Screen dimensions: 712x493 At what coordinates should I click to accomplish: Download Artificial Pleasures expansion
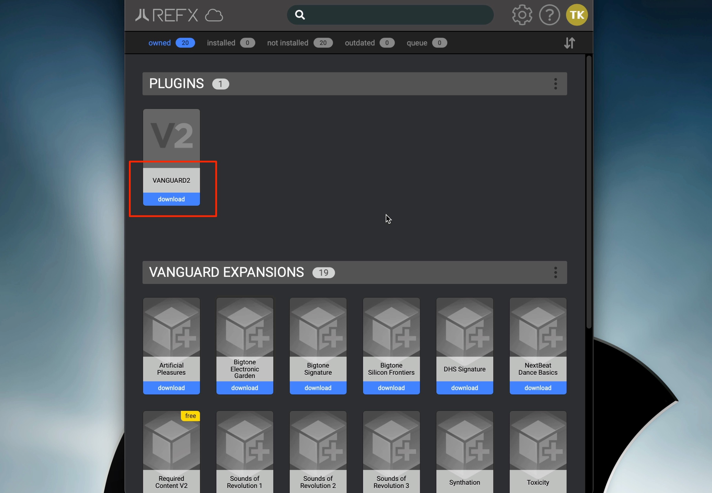[171, 388]
